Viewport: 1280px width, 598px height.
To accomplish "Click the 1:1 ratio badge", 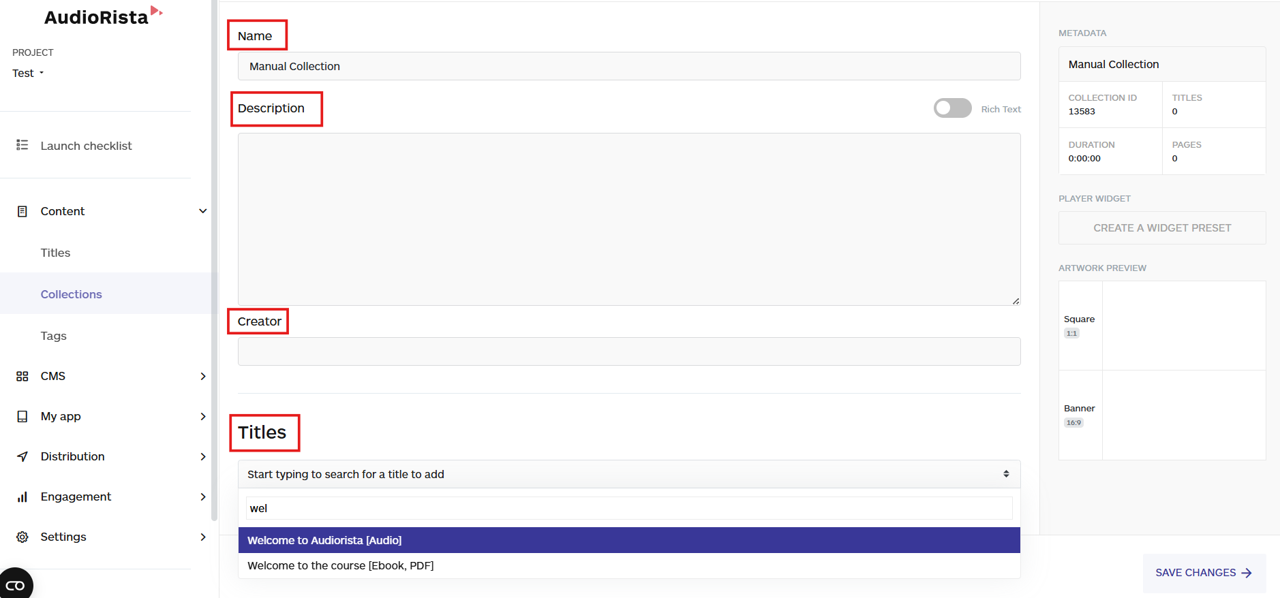I will [1071, 333].
